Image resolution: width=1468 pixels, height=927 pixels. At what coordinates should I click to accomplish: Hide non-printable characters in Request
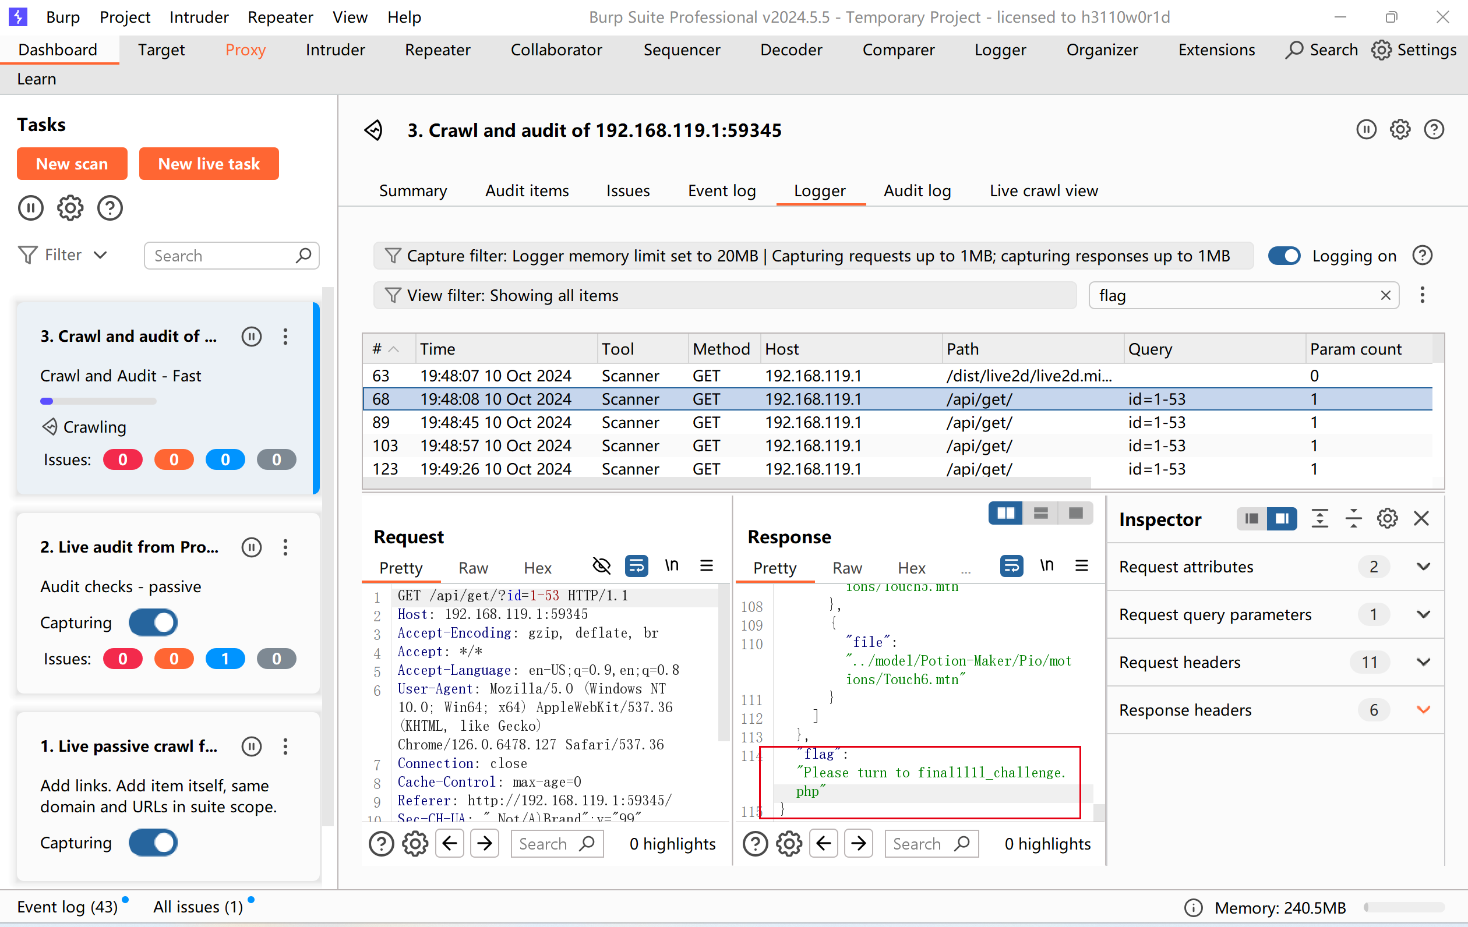coord(601,566)
